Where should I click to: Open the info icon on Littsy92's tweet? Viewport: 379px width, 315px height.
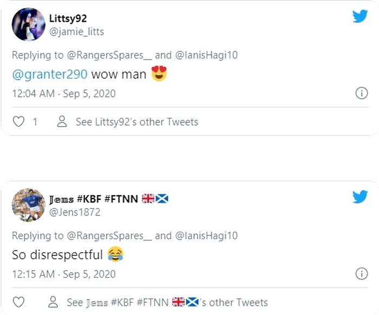pos(361,94)
